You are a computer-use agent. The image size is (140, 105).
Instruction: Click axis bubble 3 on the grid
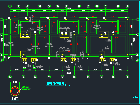pos(23,77)
